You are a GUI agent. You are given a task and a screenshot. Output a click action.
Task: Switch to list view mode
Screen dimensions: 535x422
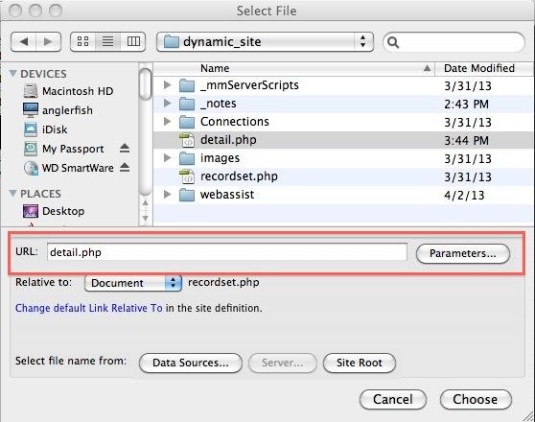tap(107, 41)
